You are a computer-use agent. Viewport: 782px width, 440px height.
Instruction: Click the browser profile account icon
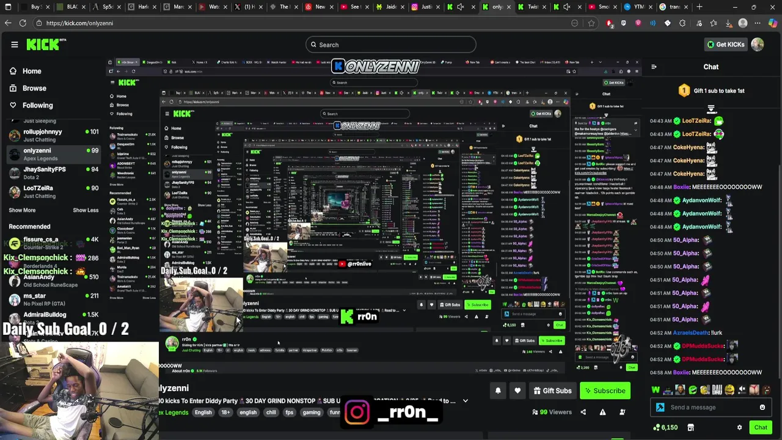click(x=743, y=23)
